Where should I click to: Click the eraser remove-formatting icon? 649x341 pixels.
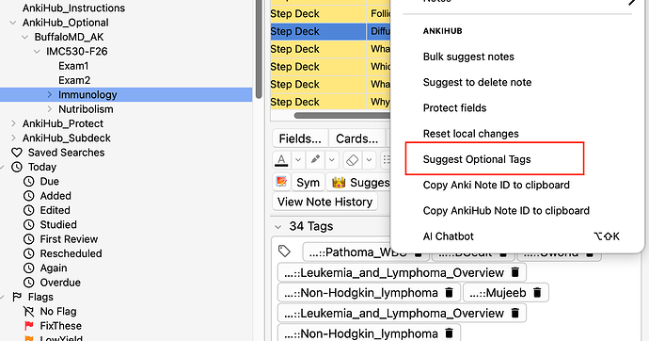pos(352,159)
